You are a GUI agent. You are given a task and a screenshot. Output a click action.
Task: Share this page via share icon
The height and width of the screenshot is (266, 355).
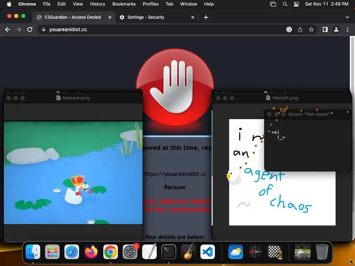click(x=300, y=30)
